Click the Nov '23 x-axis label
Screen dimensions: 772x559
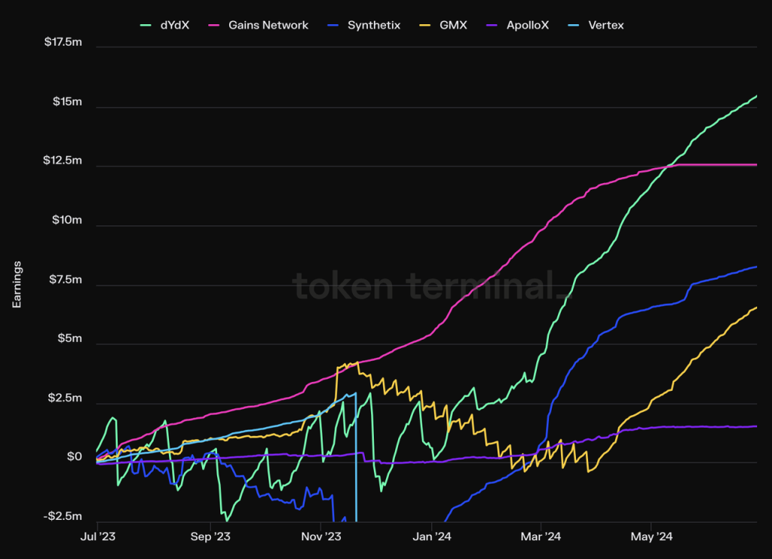pos(323,536)
